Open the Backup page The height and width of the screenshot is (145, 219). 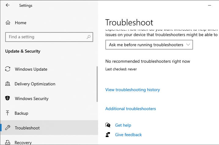coord(21,113)
